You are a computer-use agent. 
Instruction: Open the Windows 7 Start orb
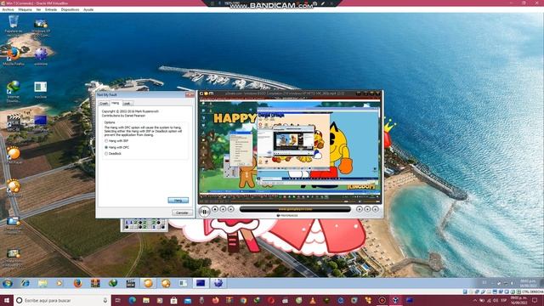point(8,283)
